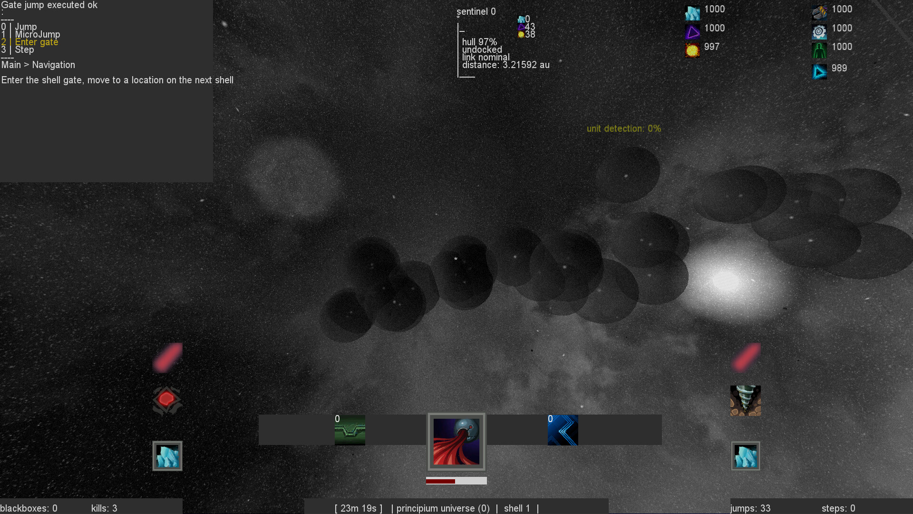This screenshot has width=913, height=514.
Task: Click the drill tornado icon on the right side
Action: 745,401
